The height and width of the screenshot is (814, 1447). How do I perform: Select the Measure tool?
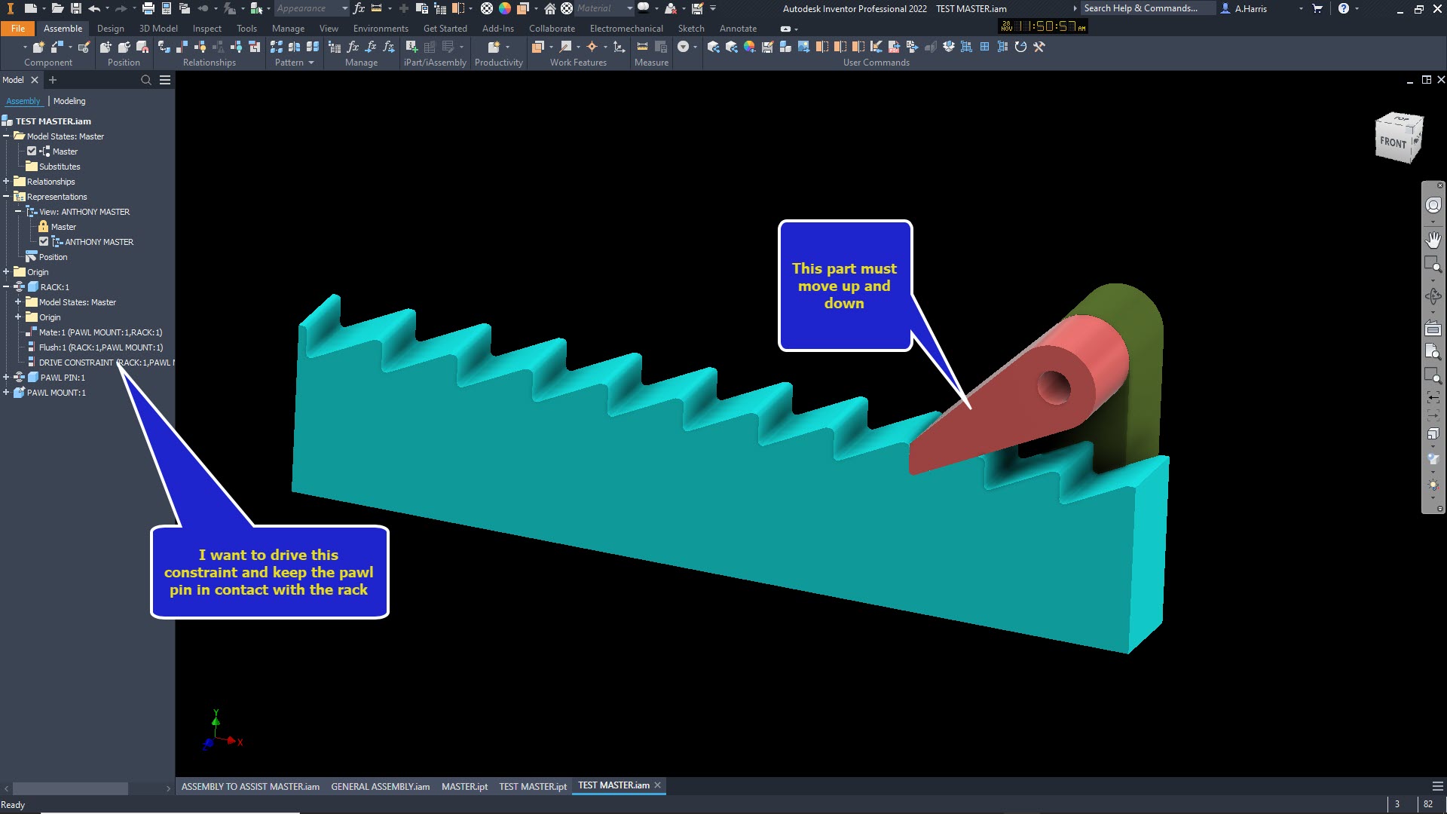click(x=643, y=46)
